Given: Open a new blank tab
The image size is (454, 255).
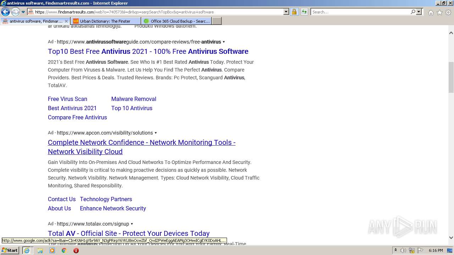Looking at the screenshot, I should click(217, 21).
